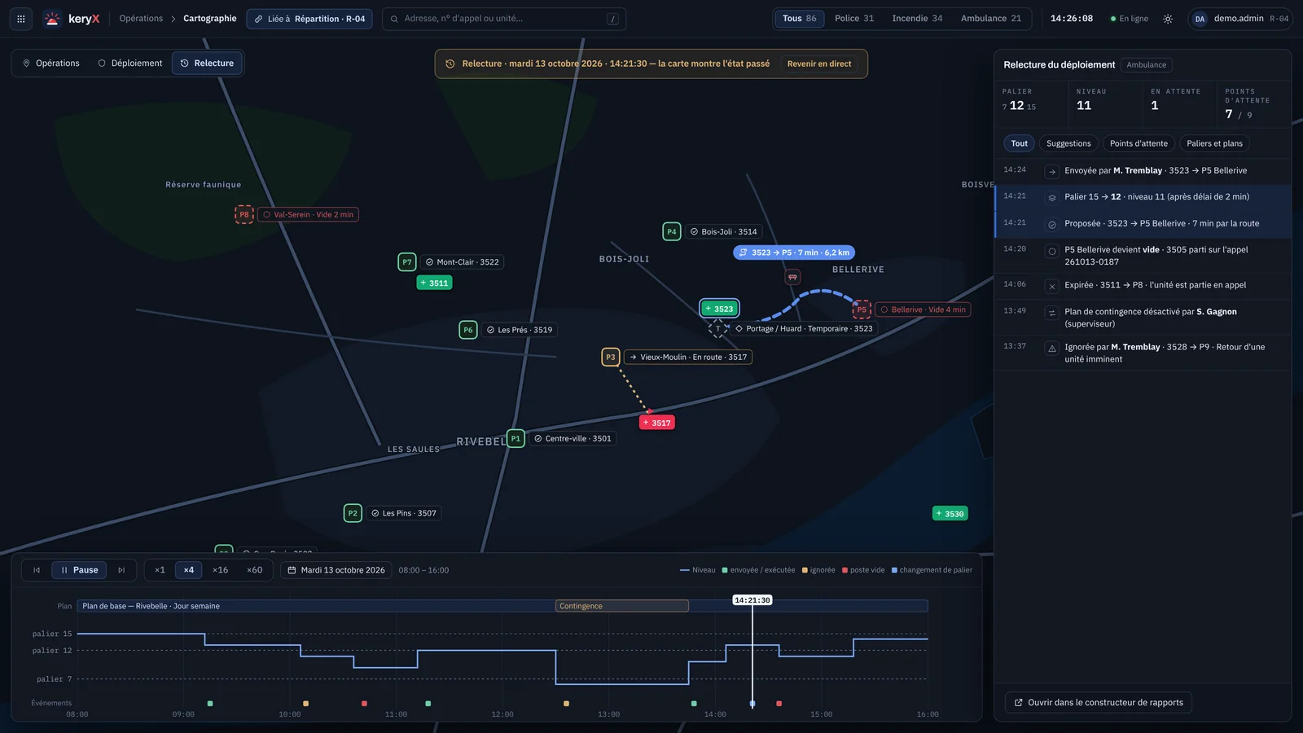Filter the event list by Paliers et plans
Screen dimensions: 1303x733
(1214, 143)
